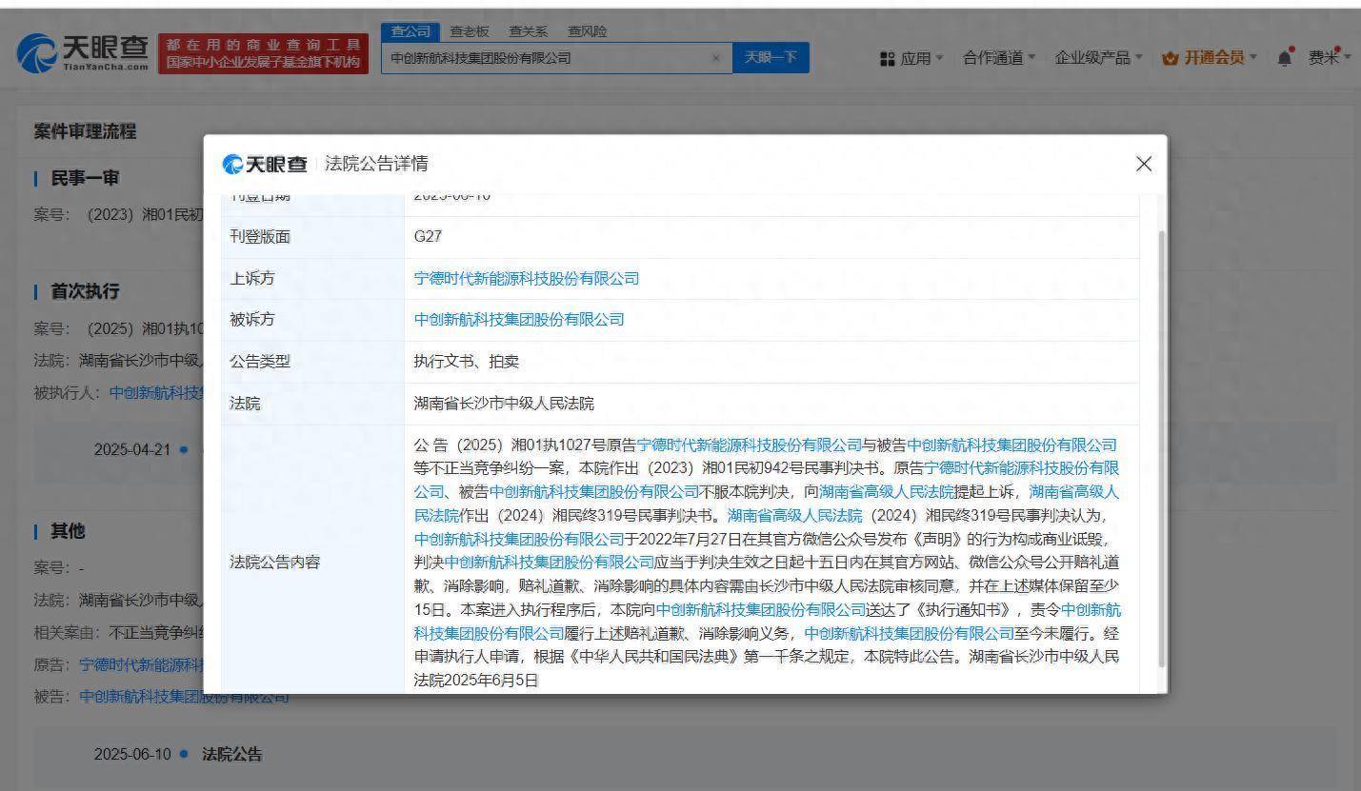Open 中创新航 link before 至今未履行
Image resolution: width=1361 pixels, height=791 pixels.
[x=910, y=632]
